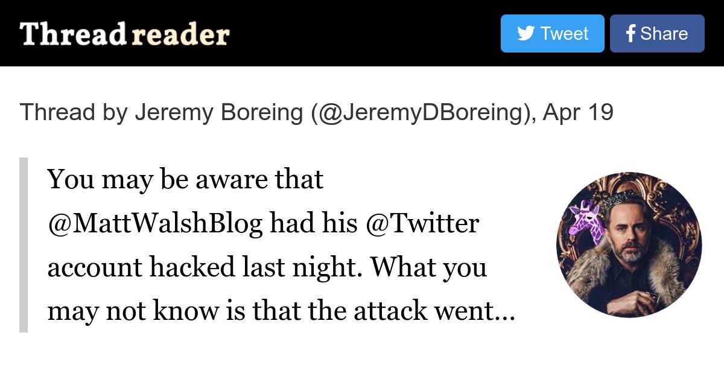The image size is (724, 379).
Task: Click the Facebook f icon
Action: 630,34
